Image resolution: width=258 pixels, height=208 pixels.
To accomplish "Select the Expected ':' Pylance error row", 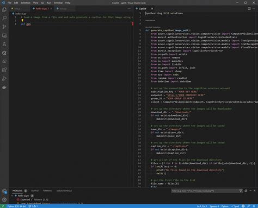I will pos(34,199).
